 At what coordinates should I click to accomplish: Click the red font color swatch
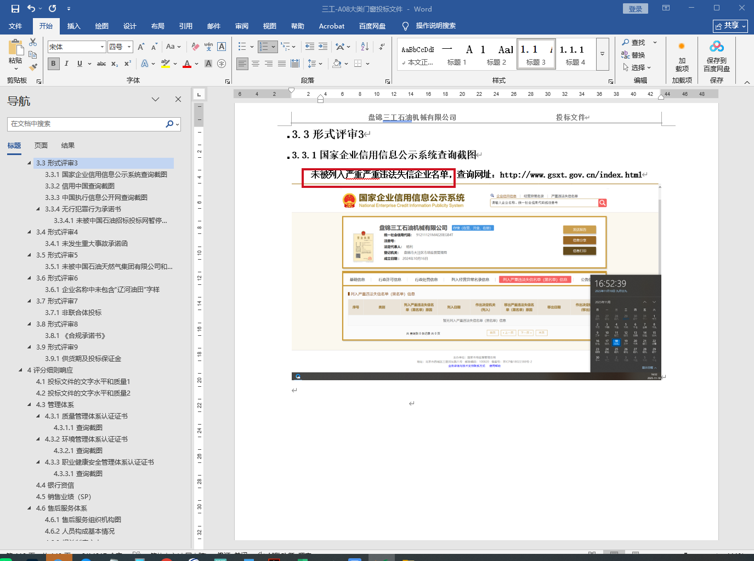[187, 64]
